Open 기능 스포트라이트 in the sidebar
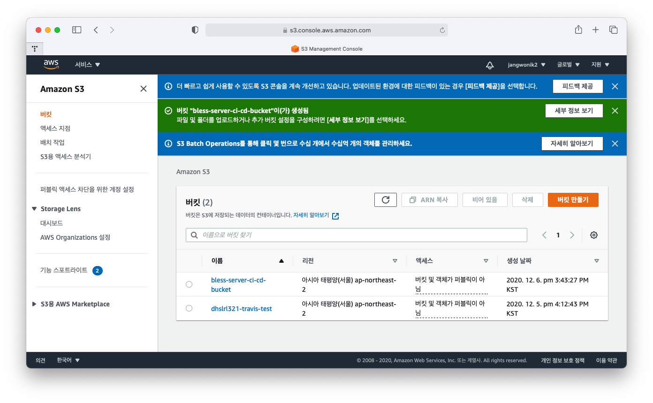653x403 pixels. [x=64, y=270]
